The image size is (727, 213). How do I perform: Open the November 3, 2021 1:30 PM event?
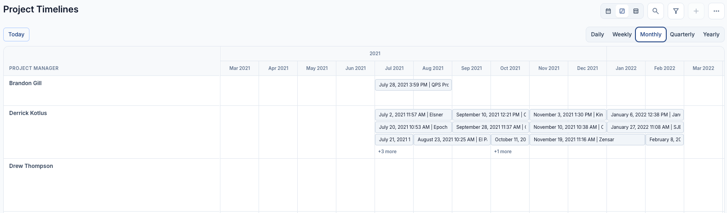coord(568,115)
